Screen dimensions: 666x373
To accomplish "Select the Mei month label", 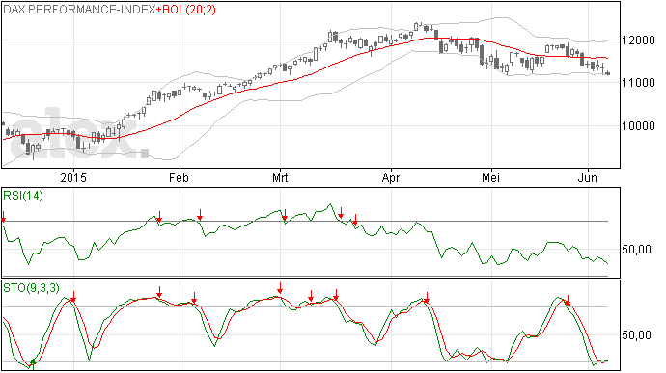I will (x=490, y=177).
